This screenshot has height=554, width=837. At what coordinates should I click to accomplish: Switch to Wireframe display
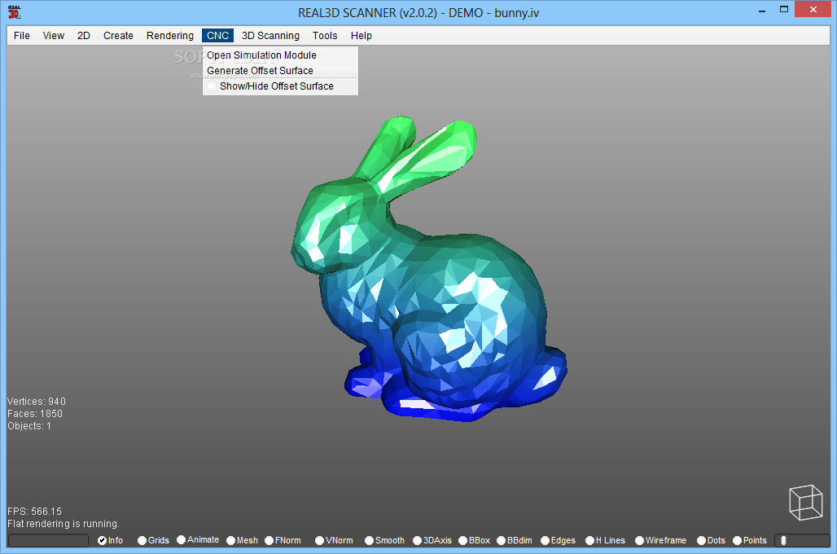[x=661, y=540]
